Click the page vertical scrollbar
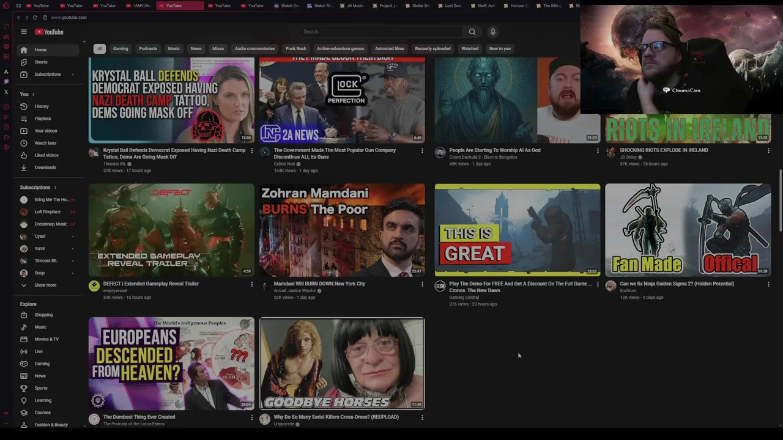Viewport: 783px width, 440px height. (780, 199)
